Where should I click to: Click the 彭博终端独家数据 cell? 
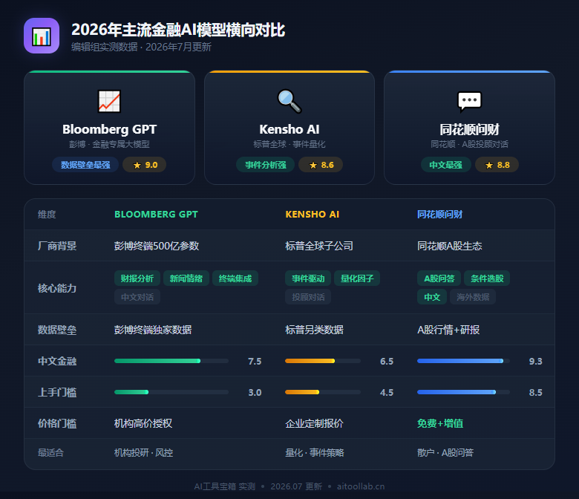(153, 330)
